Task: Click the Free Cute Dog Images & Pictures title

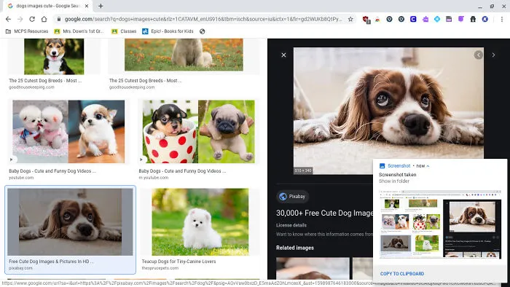Action: tap(51, 262)
